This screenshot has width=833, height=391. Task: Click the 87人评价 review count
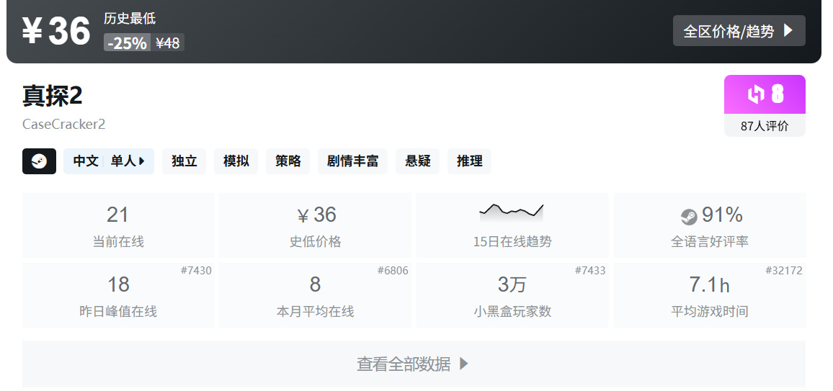click(x=765, y=126)
